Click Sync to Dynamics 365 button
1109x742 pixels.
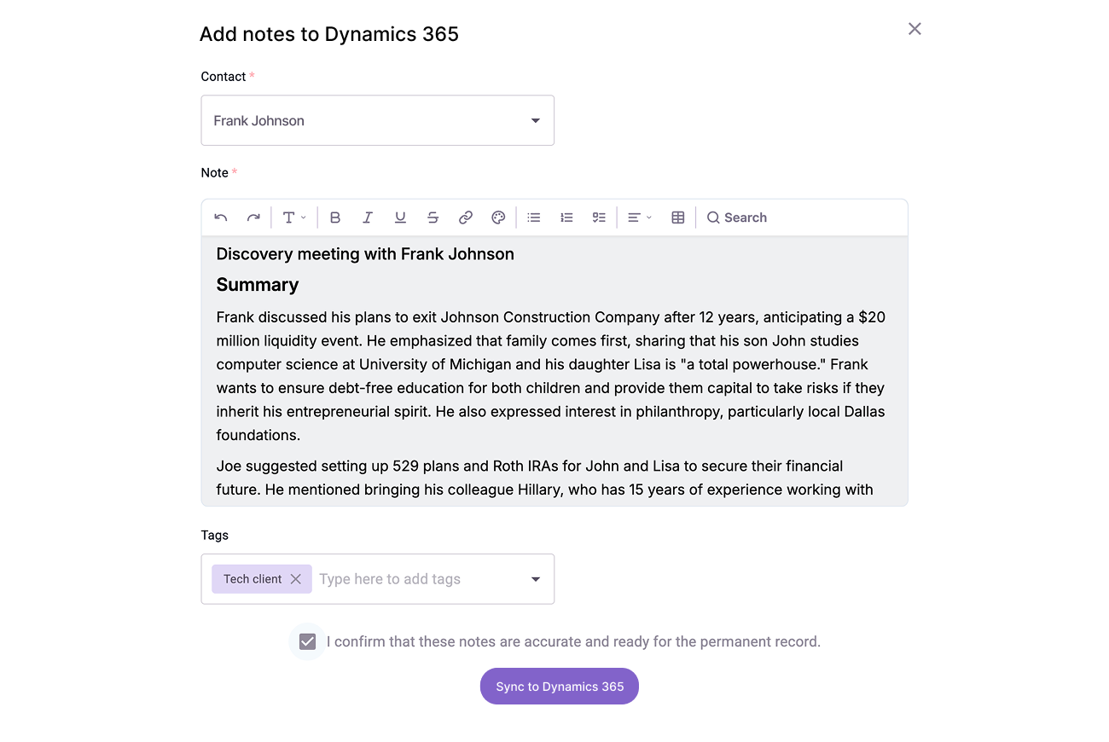tap(560, 687)
